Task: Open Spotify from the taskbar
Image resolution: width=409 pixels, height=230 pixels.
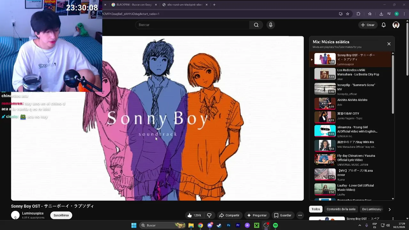Action: pos(275,225)
